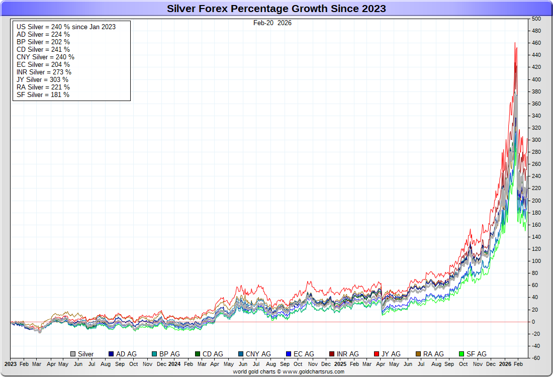553x377 pixels.
Task: Click the chart title 'Silver Forex Percentage Growth'
Action: pos(276,9)
